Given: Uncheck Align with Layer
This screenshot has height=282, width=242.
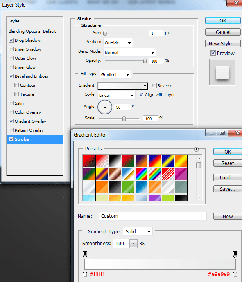Looking at the screenshot, I should [x=141, y=94].
